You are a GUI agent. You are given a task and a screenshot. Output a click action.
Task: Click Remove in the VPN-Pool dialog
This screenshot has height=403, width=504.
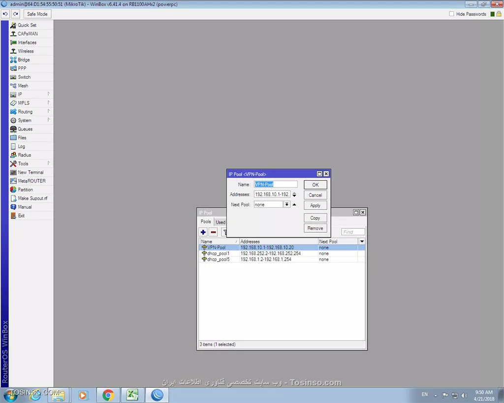[315, 228]
